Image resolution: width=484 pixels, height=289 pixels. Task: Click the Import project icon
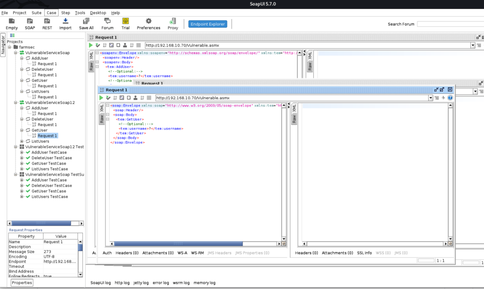point(65,21)
